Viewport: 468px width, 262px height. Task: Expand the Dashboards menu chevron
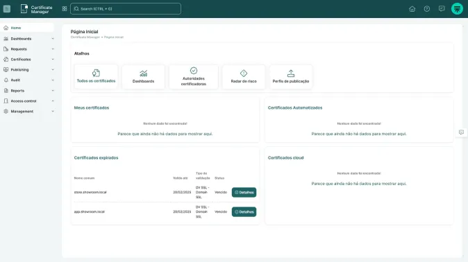53,39
